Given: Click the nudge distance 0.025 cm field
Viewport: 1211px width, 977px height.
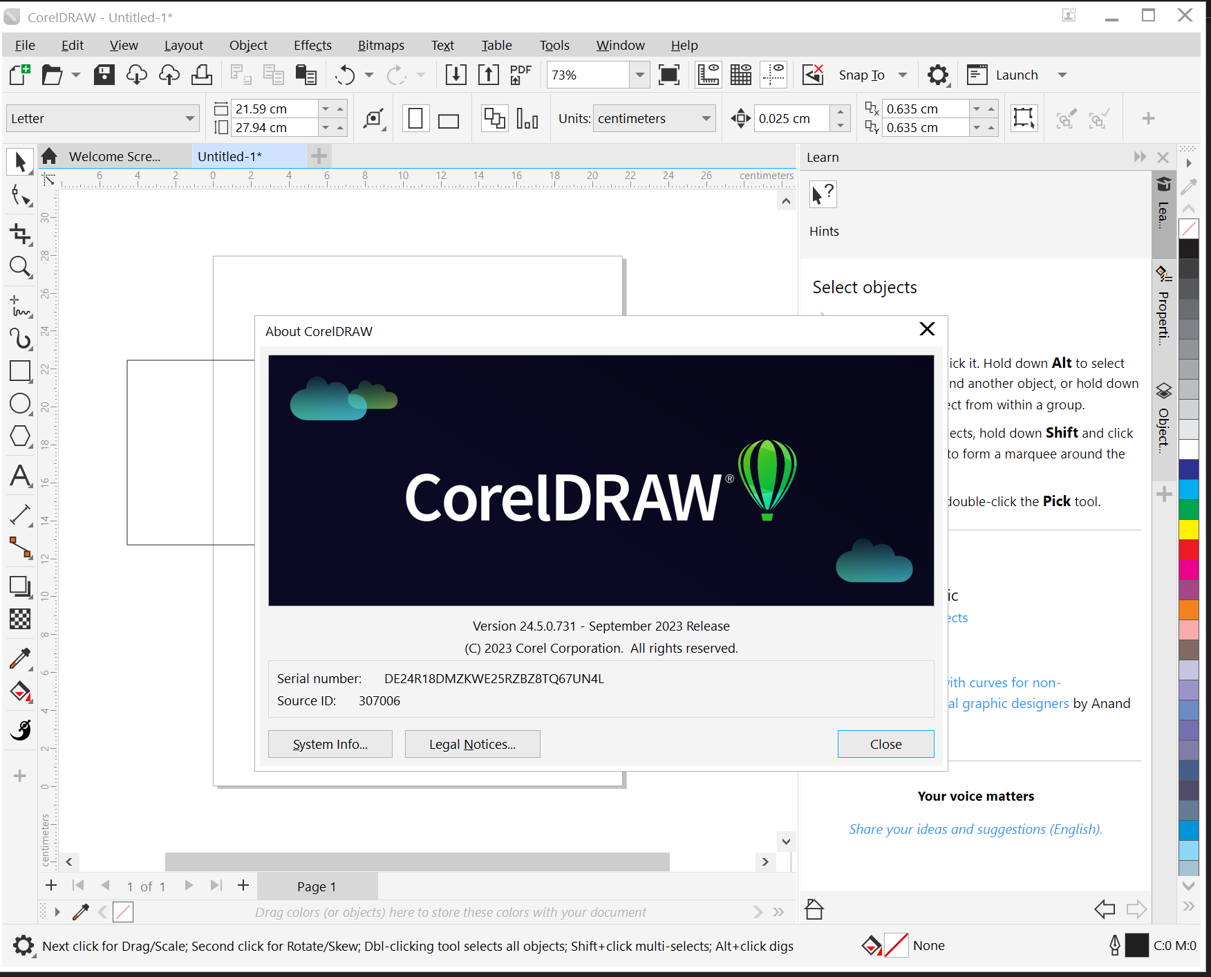Looking at the screenshot, I should (791, 118).
